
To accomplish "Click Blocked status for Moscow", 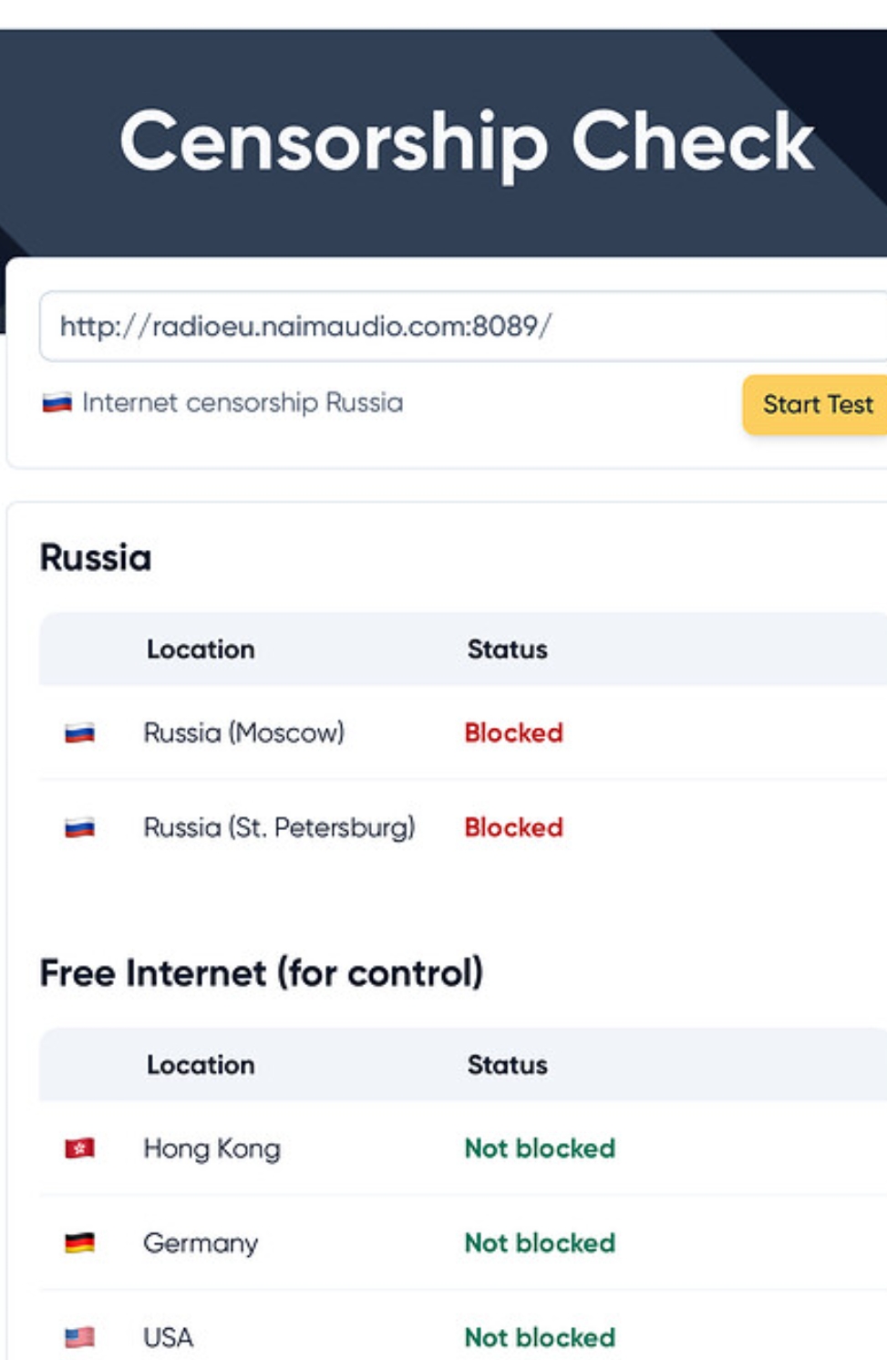I will click(x=514, y=732).
